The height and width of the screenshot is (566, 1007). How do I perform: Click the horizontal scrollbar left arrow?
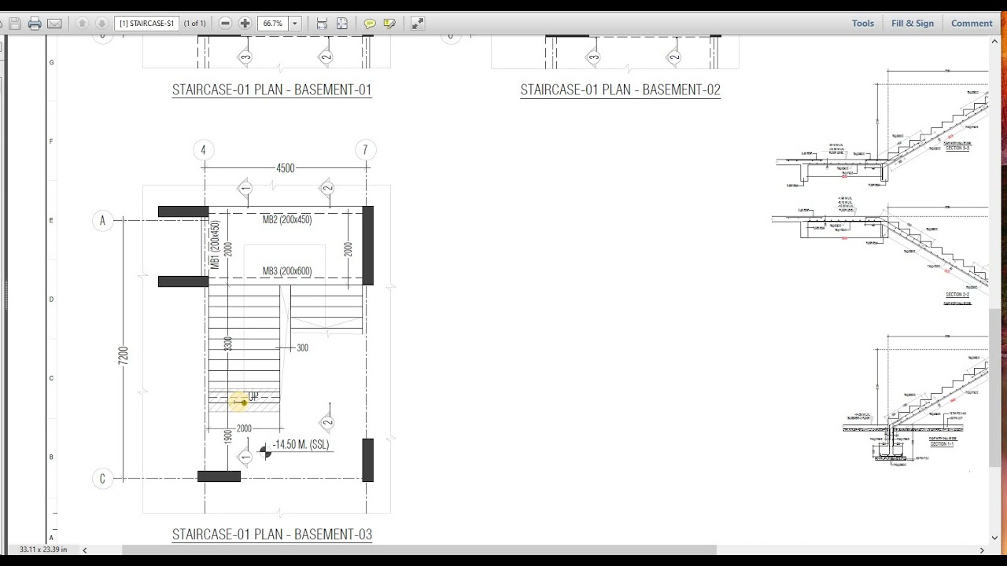tap(85, 550)
